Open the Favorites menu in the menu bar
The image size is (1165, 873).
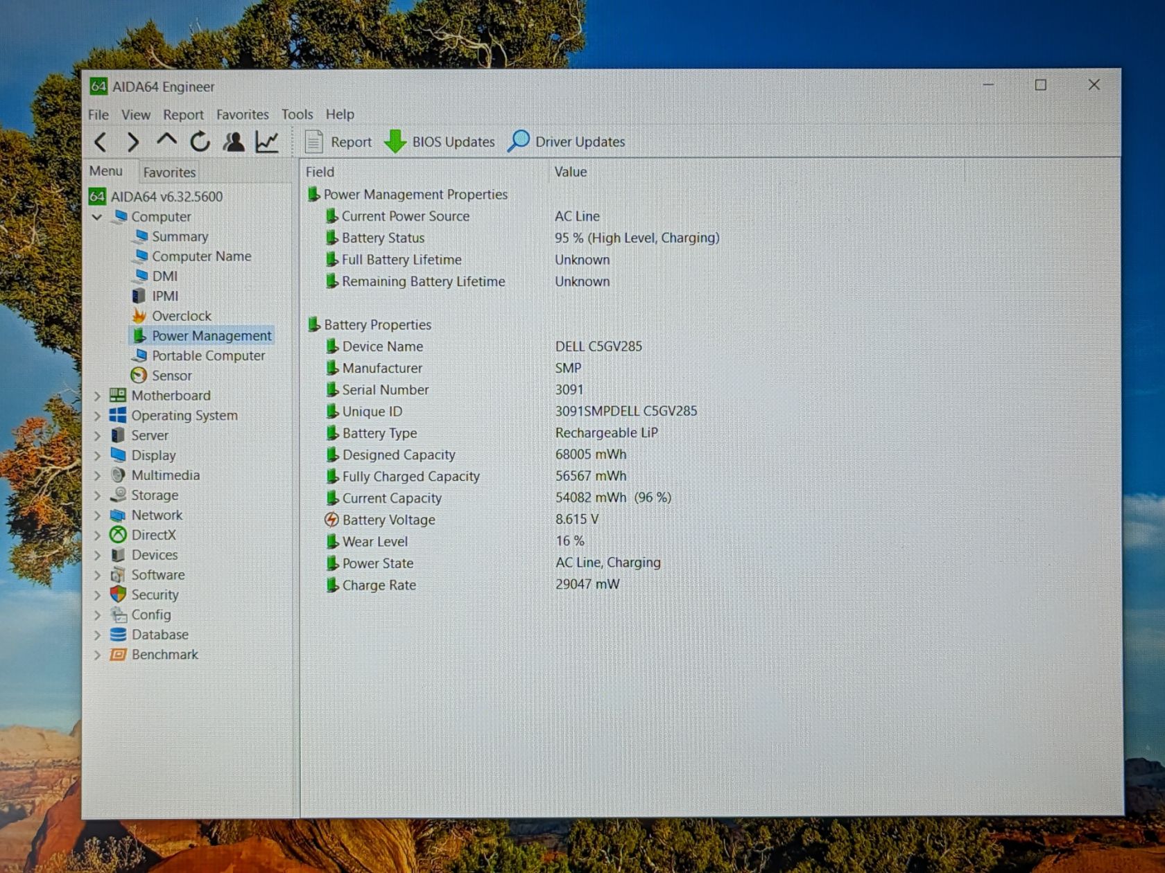pyautogui.click(x=242, y=114)
